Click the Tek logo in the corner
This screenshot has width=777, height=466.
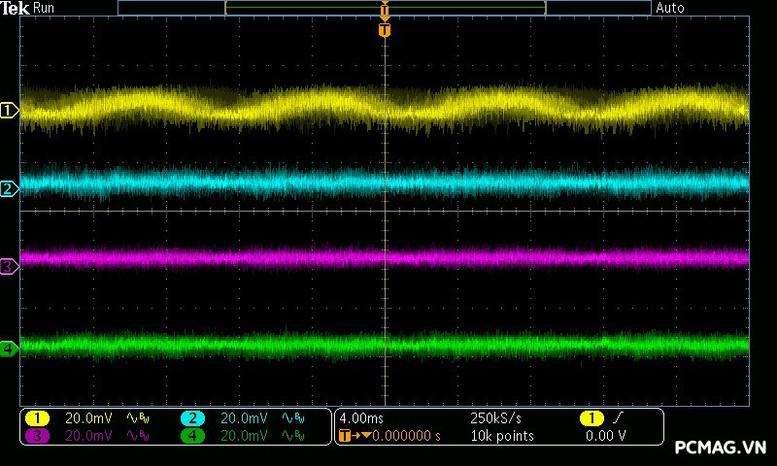pyautogui.click(x=16, y=8)
